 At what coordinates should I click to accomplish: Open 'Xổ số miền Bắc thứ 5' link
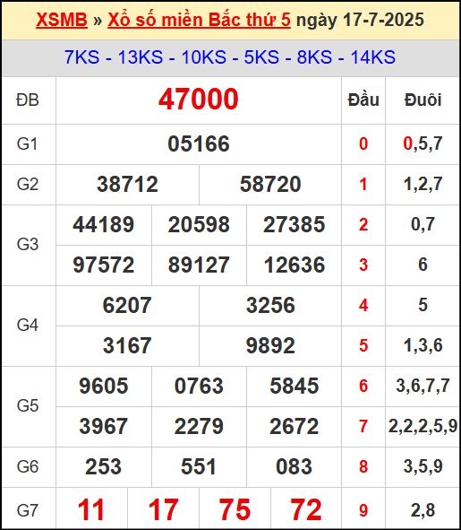[199, 20]
